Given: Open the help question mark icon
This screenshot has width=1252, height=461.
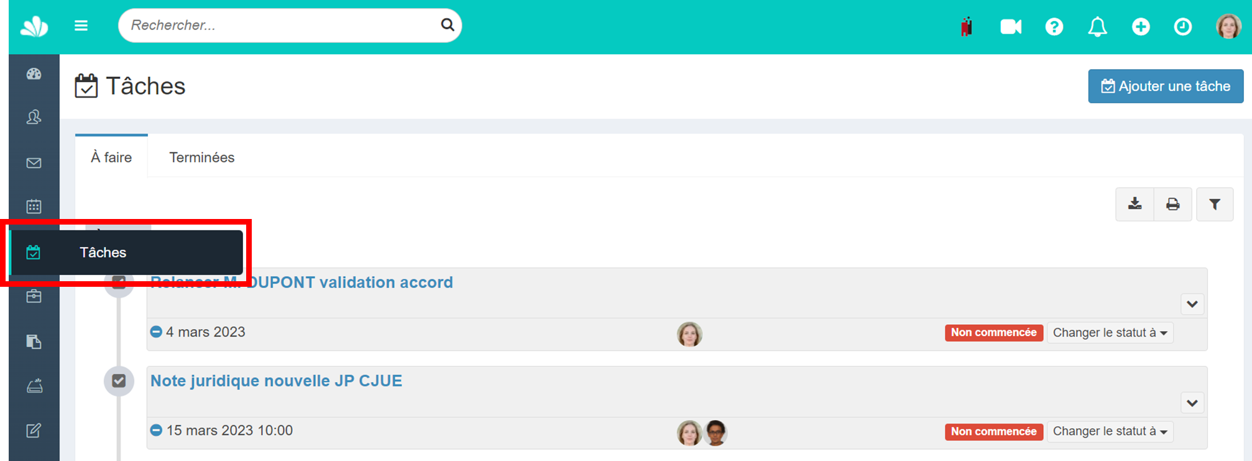Looking at the screenshot, I should (x=1054, y=27).
